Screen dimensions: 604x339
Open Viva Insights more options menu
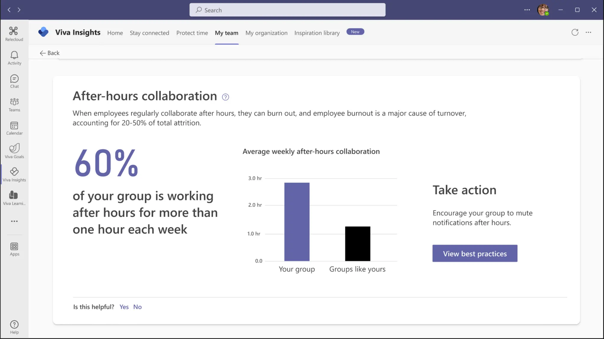588,32
